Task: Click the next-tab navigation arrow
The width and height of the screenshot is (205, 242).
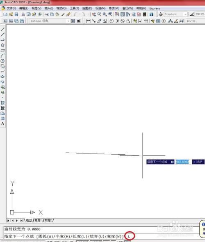Action: point(17,221)
